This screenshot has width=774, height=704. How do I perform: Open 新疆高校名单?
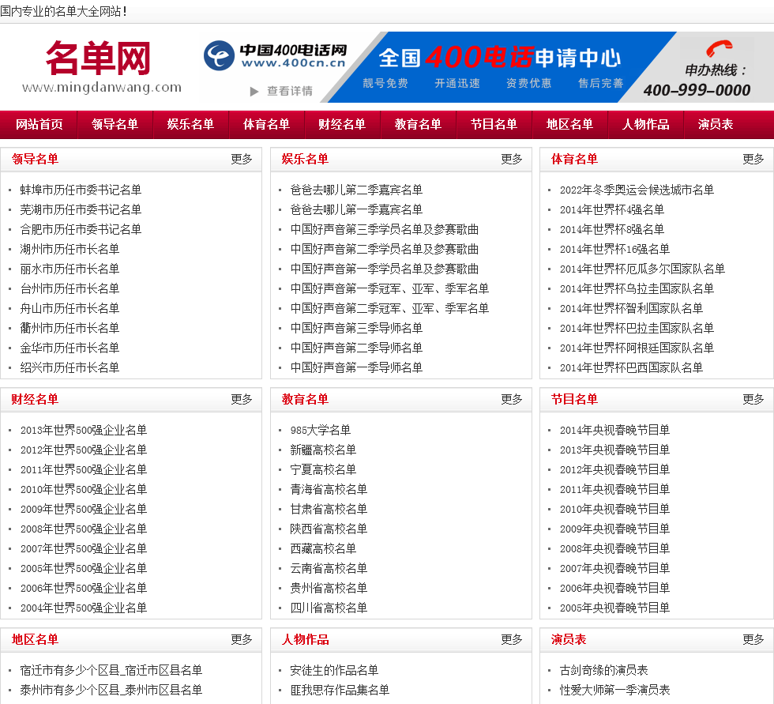tap(323, 450)
